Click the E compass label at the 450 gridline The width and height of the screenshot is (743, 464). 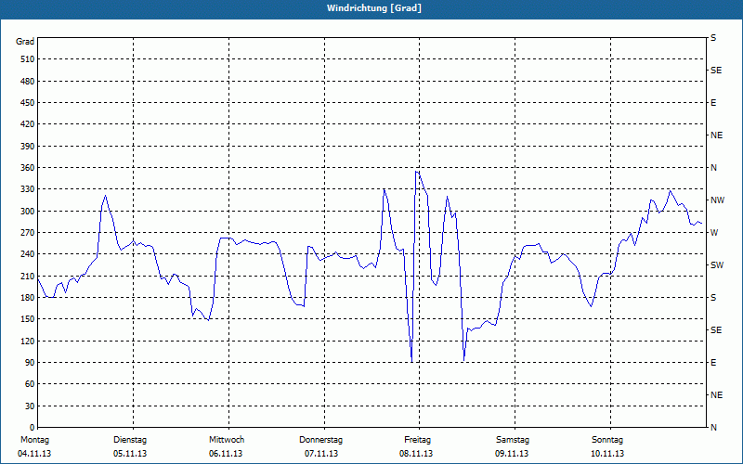coord(713,103)
